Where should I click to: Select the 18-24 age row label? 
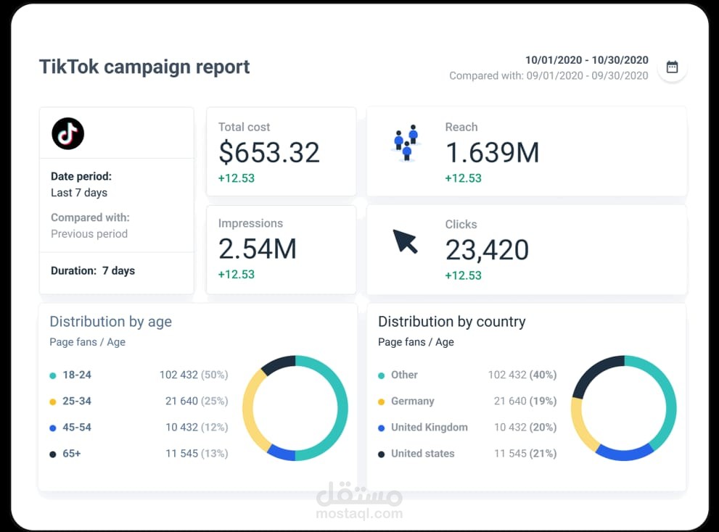77,375
